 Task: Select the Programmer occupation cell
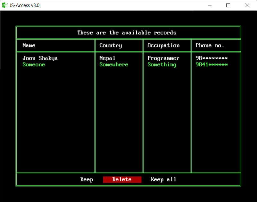[x=163, y=58]
